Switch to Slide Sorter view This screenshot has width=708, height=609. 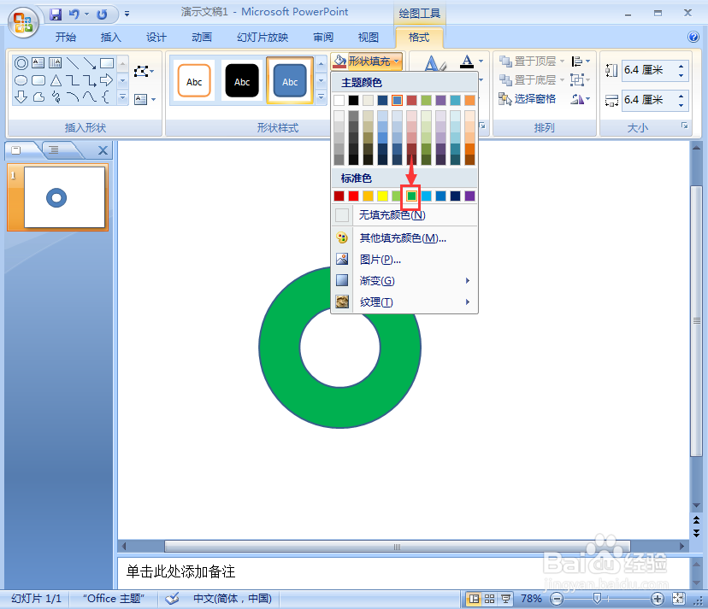pos(489,599)
